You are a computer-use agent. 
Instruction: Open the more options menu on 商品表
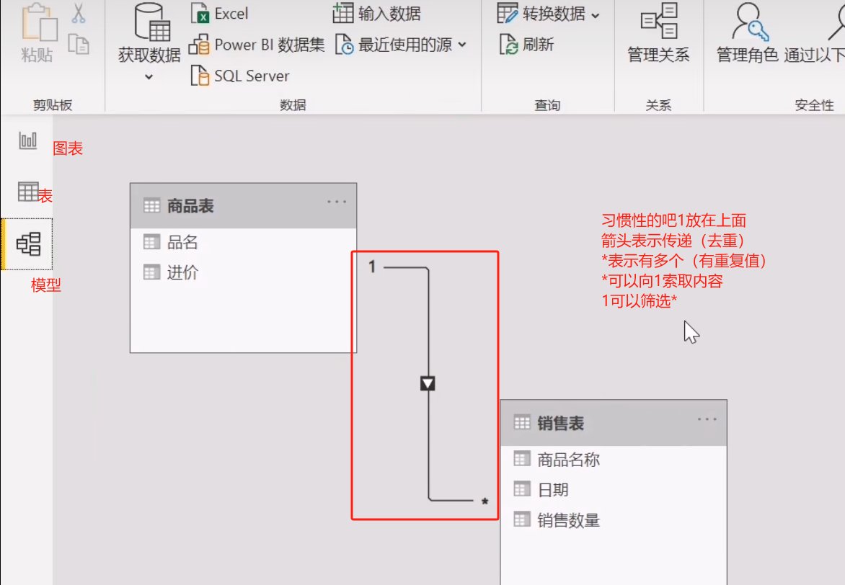click(x=337, y=202)
